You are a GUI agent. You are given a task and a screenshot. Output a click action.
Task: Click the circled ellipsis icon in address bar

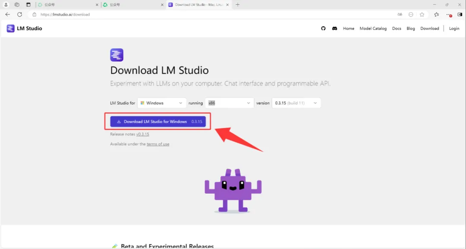[411, 14]
